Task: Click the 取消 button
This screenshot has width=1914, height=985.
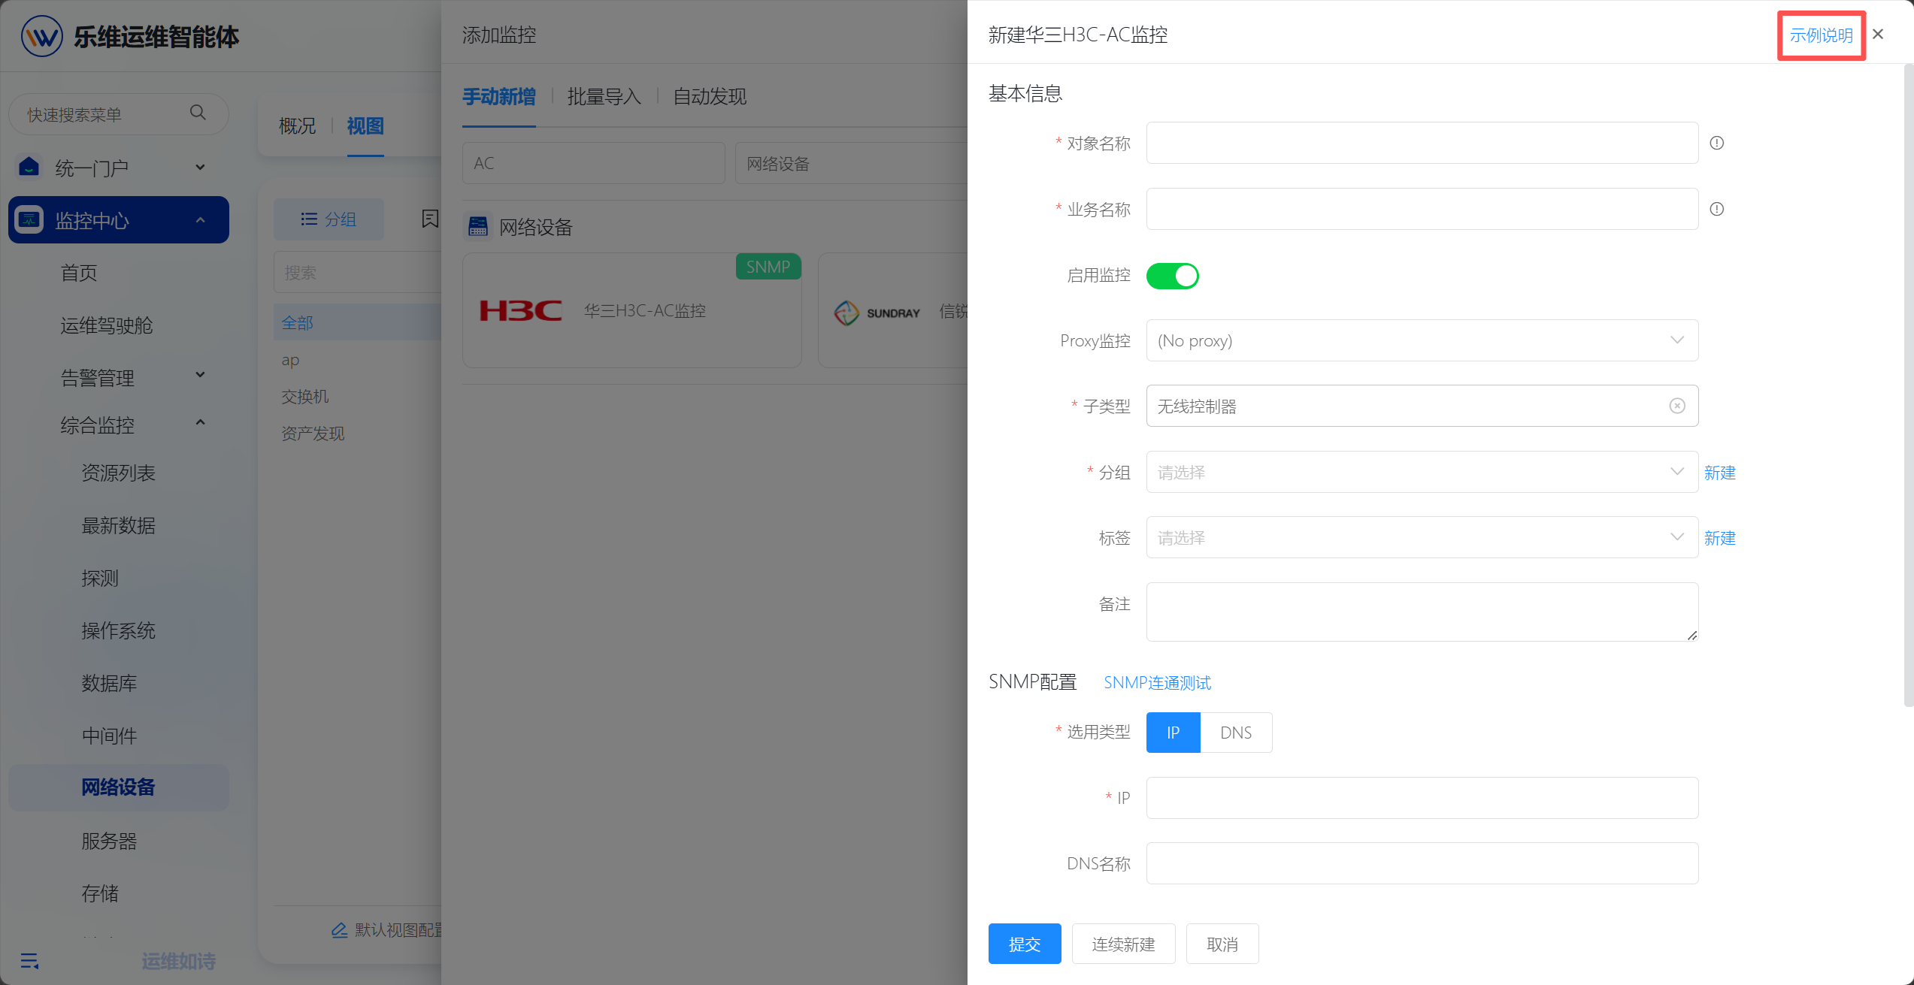Action: (x=1222, y=944)
